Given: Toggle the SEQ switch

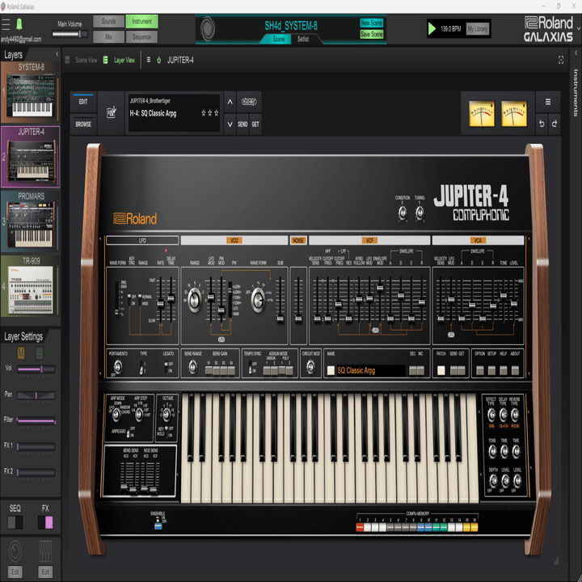Looking at the screenshot, I should coord(15,522).
